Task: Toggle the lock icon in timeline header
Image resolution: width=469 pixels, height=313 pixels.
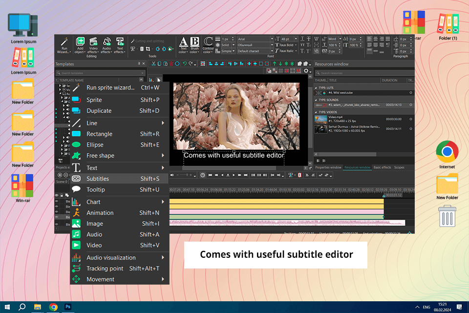Action: click(x=62, y=195)
